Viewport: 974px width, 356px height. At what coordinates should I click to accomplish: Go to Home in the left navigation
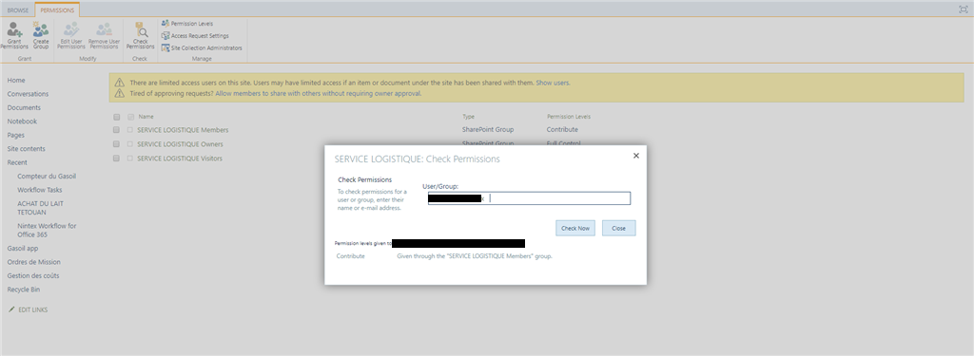[16, 81]
